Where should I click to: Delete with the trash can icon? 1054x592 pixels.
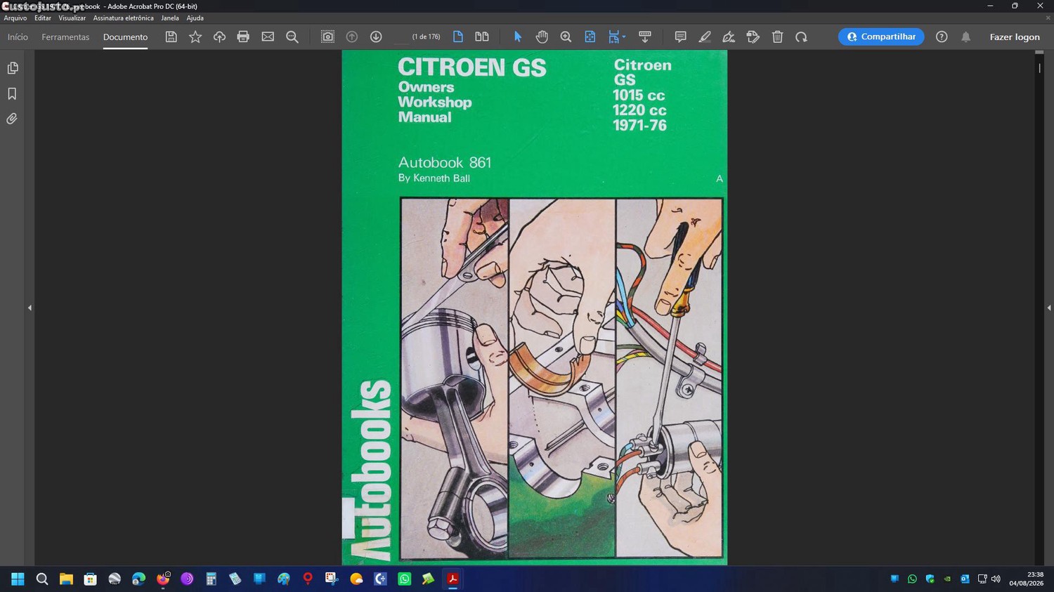777,37
